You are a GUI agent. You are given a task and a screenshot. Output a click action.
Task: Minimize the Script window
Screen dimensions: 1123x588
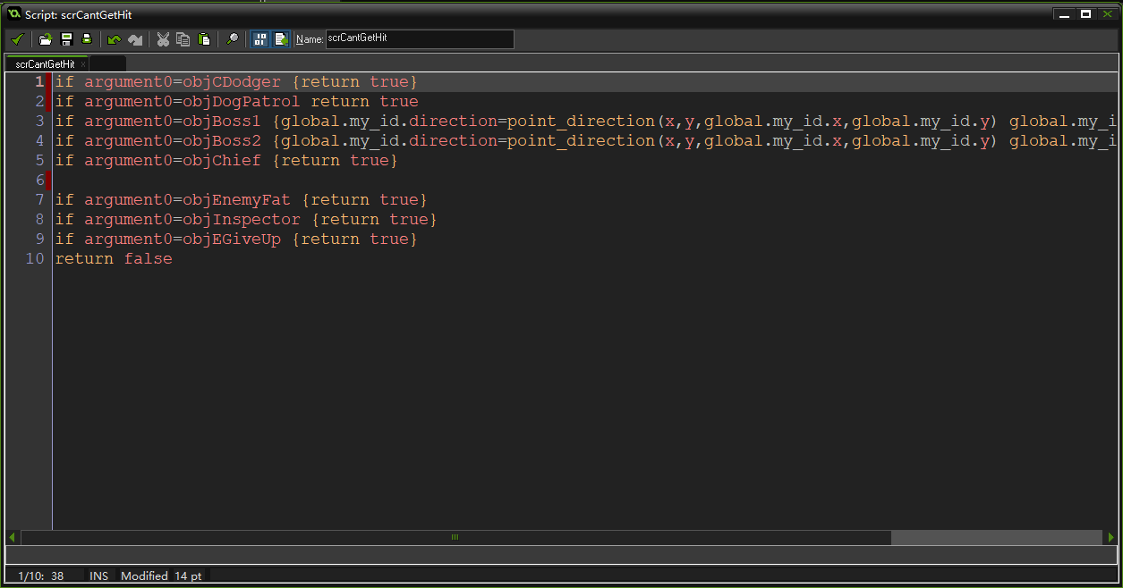[x=1064, y=14]
